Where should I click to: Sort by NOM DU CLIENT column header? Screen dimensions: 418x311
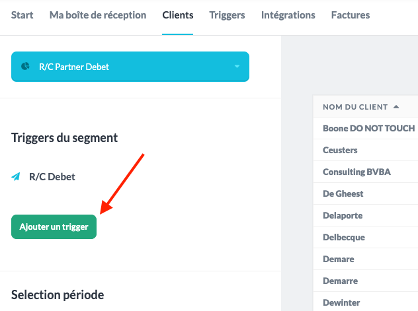(355, 107)
